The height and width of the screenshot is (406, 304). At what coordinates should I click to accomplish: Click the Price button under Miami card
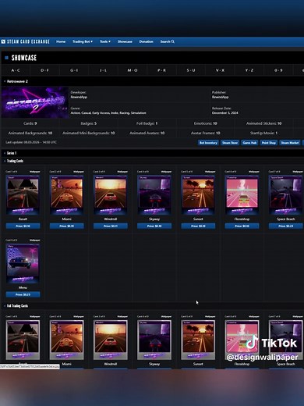click(67, 226)
